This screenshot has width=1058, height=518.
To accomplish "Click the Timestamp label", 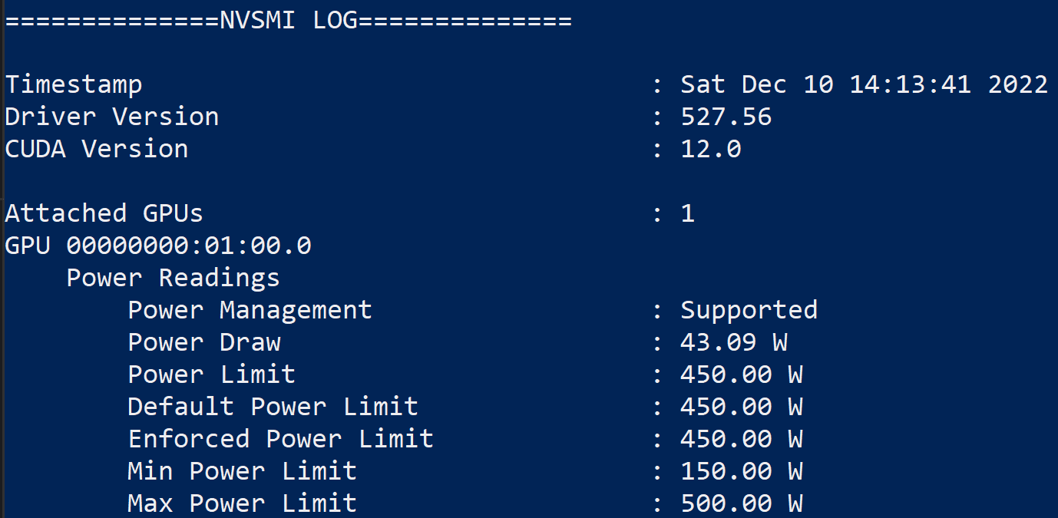I will tap(74, 84).
